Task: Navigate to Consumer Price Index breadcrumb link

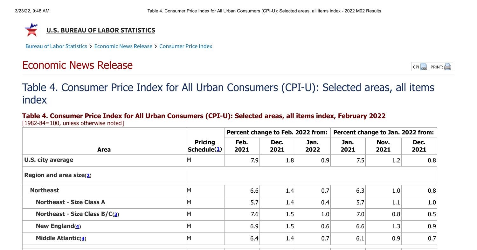Action: pyautogui.click(x=186, y=46)
